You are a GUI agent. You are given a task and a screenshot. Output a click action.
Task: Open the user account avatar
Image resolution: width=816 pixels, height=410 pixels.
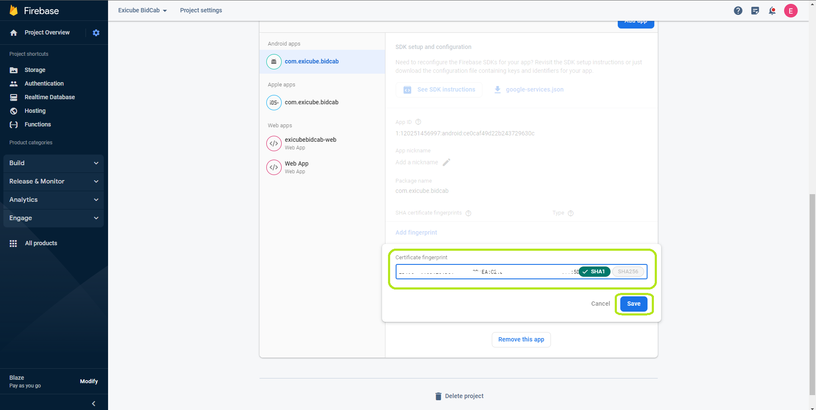790,11
